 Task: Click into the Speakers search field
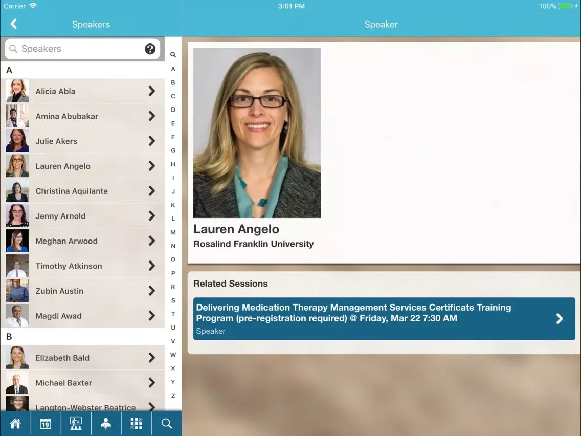(82, 49)
